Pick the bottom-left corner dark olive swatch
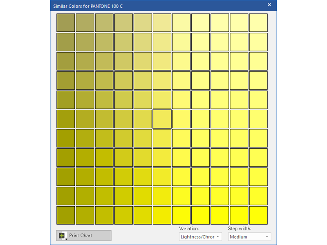 click(66, 215)
